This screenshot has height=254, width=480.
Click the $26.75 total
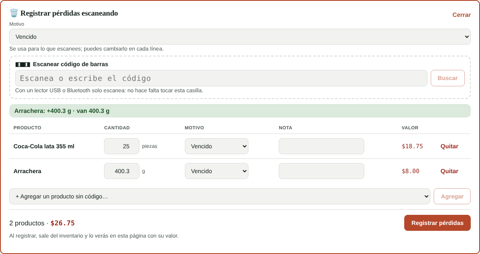(x=62, y=223)
